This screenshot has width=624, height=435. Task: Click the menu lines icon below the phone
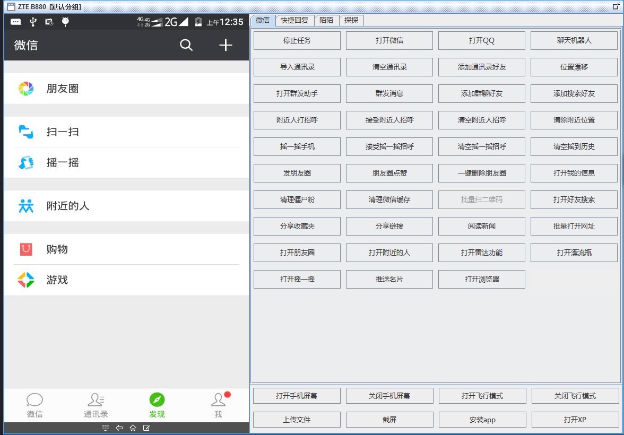coord(106,428)
